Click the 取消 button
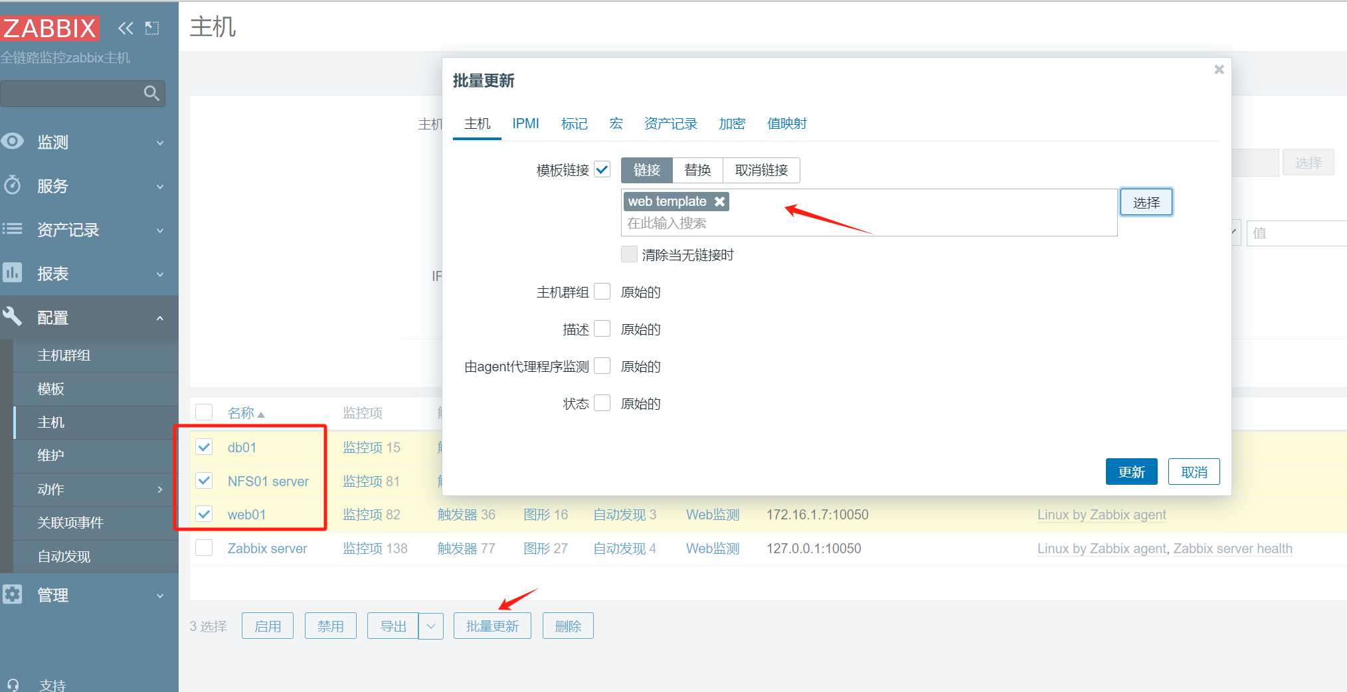1347x692 pixels. (1194, 472)
